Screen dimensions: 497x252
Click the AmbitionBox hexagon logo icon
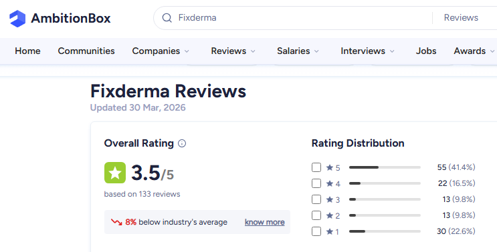(x=17, y=18)
